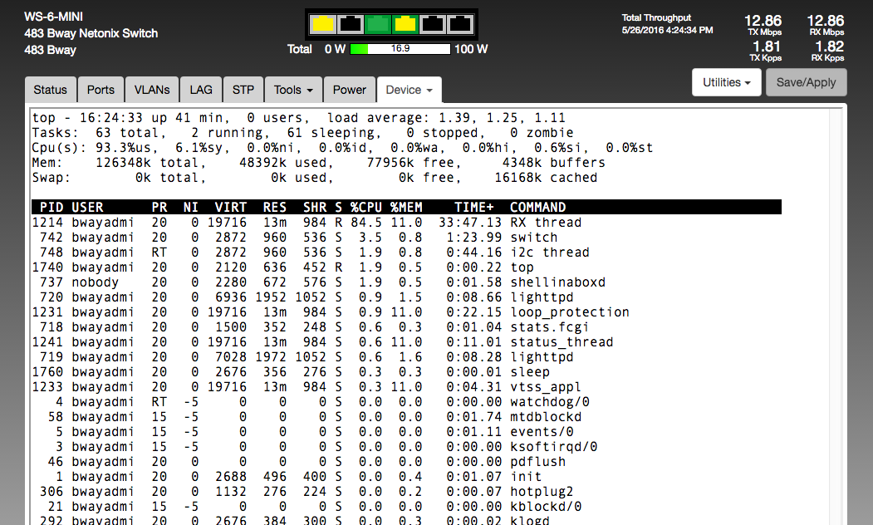Select the STP tab
The image size is (873, 525).
click(x=243, y=90)
